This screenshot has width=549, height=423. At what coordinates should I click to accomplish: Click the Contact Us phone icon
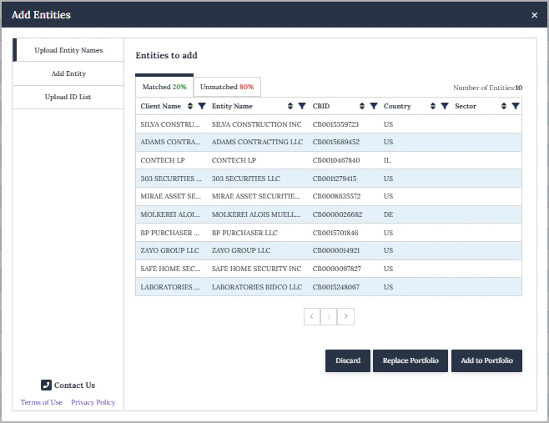pyautogui.click(x=46, y=385)
